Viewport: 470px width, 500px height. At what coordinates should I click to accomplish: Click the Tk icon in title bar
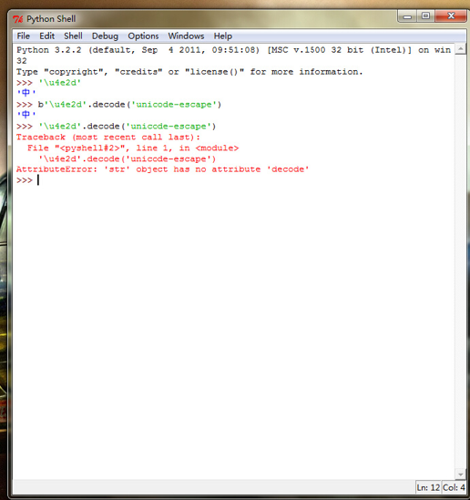click(x=17, y=19)
